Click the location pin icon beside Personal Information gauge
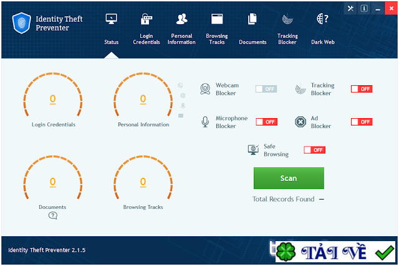The height and width of the screenshot is (266, 399). pos(183,106)
